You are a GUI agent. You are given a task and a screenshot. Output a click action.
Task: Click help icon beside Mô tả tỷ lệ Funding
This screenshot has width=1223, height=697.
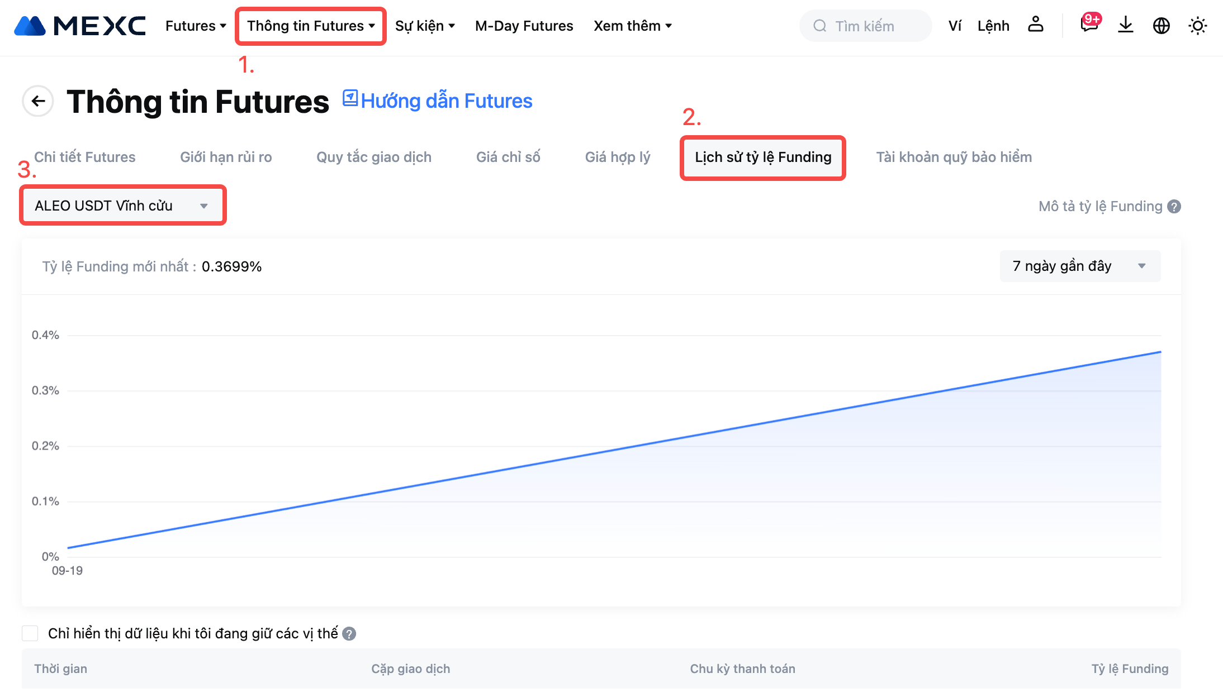tap(1174, 207)
